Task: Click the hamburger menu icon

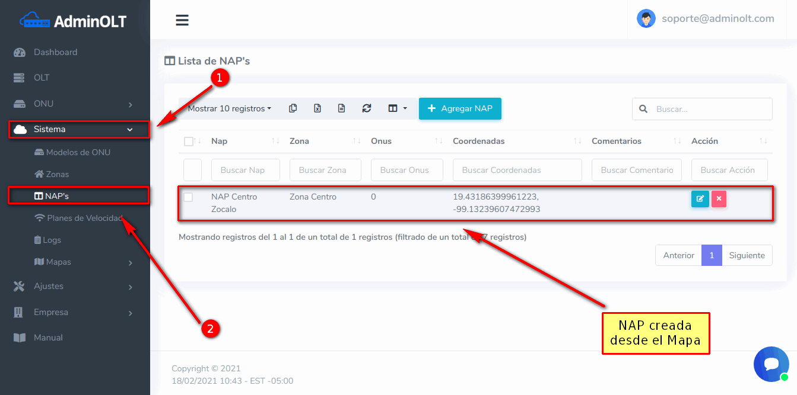Action: tap(182, 20)
